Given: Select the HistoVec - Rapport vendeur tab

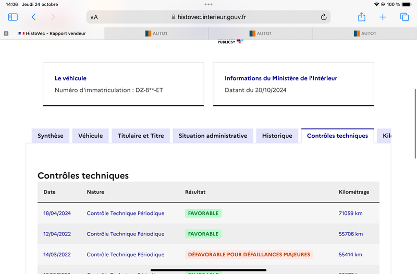Looking at the screenshot, I should tap(52, 33).
